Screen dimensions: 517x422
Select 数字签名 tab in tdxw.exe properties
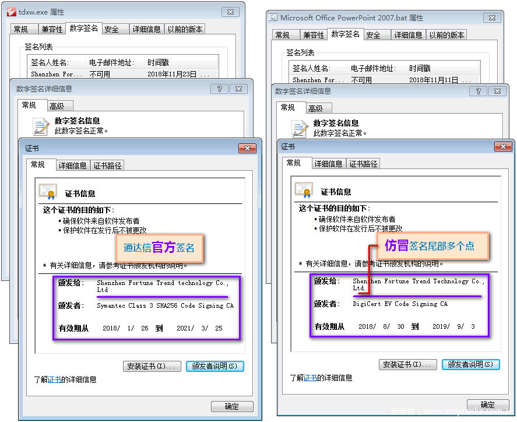(x=84, y=29)
